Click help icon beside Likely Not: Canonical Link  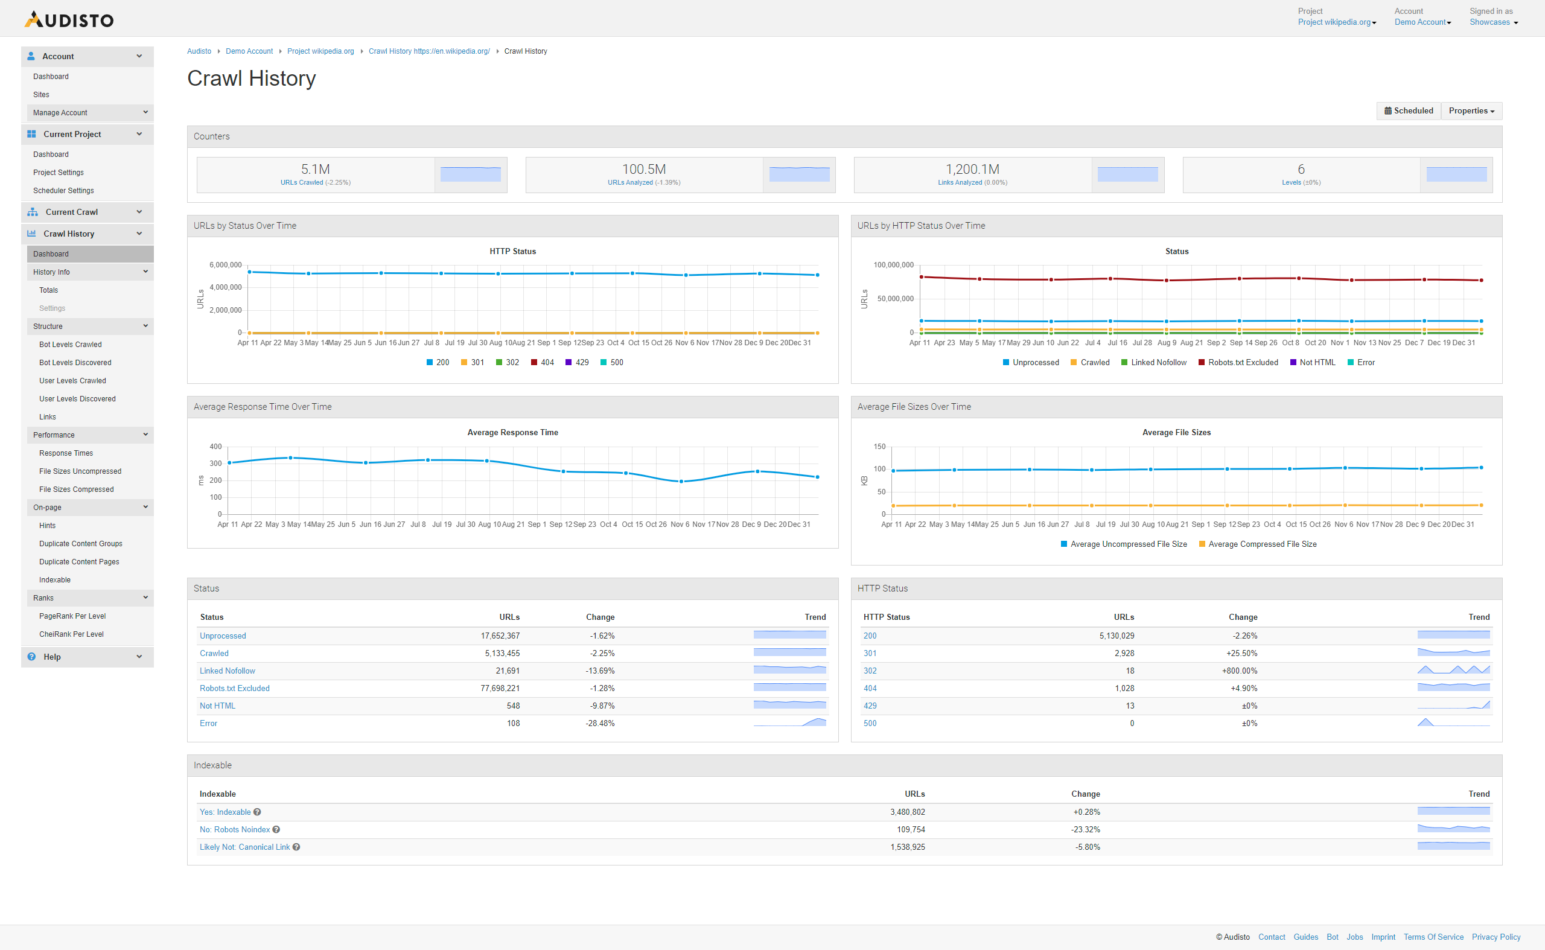click(x=296, y=847)
